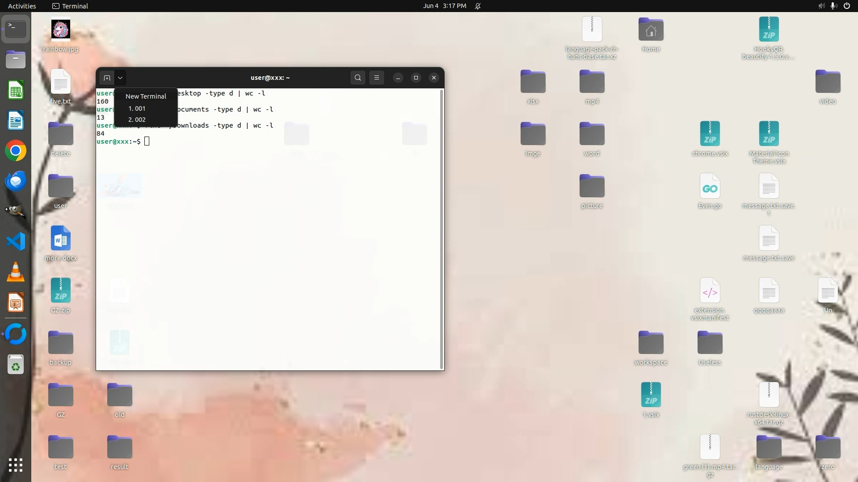The image size is (858, 482).
Task: Select rainbow.jpg thumbnail on desktop
Action: point(61,29)
